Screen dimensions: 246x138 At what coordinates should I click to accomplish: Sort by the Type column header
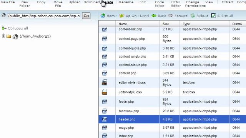(x=186, y=24)
